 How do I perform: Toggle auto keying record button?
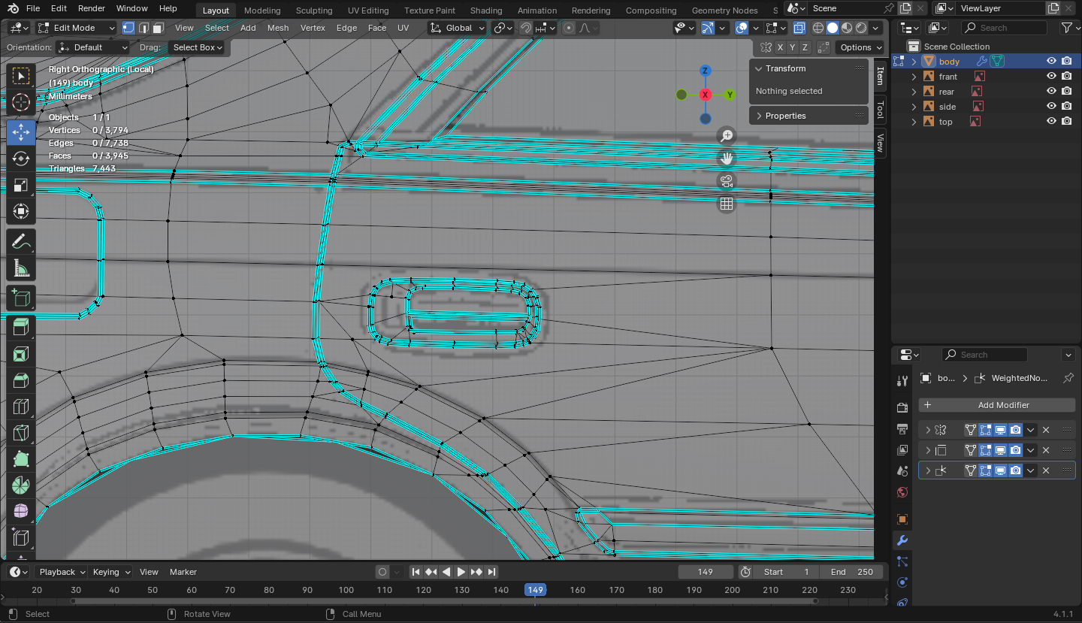(382, 572)
